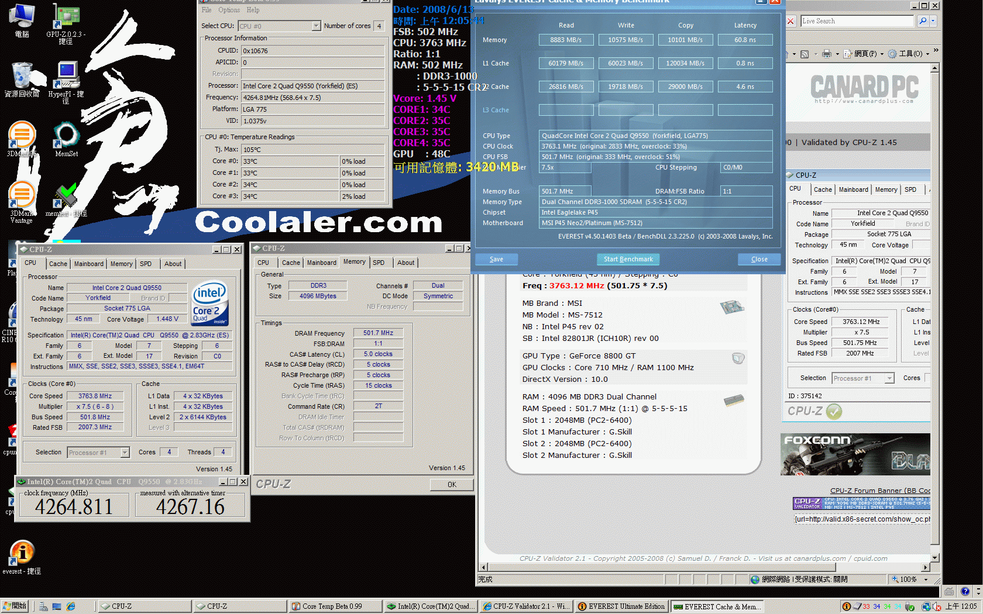The width and height of the screenshot is (983, 614).
Task: Click OK in the CPU-Z Memory window
Action: tap(452, 485)
